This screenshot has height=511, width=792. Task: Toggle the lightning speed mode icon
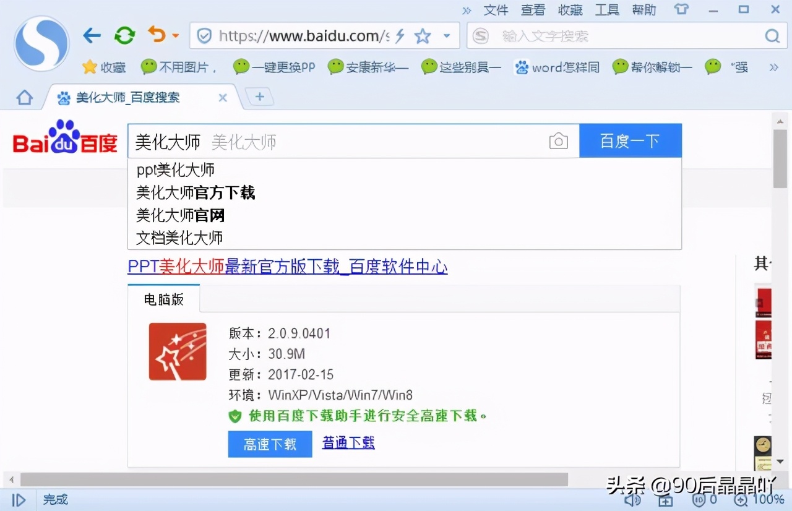tap(400, 36)
